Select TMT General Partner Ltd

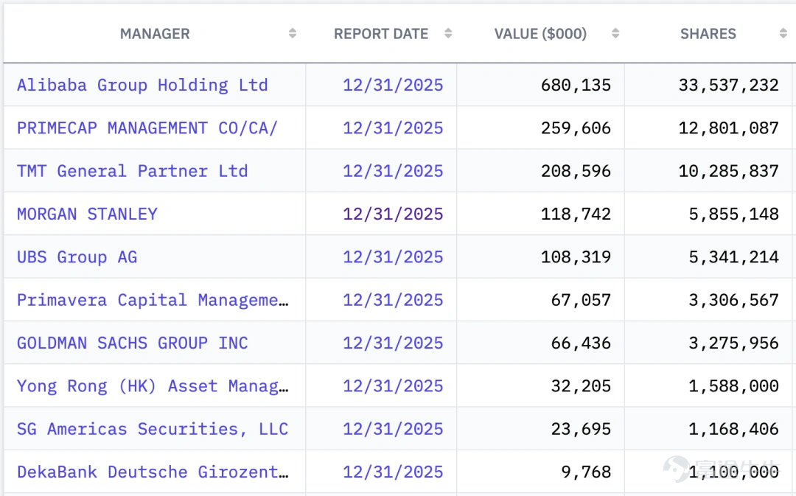click(x=133, y=171)
